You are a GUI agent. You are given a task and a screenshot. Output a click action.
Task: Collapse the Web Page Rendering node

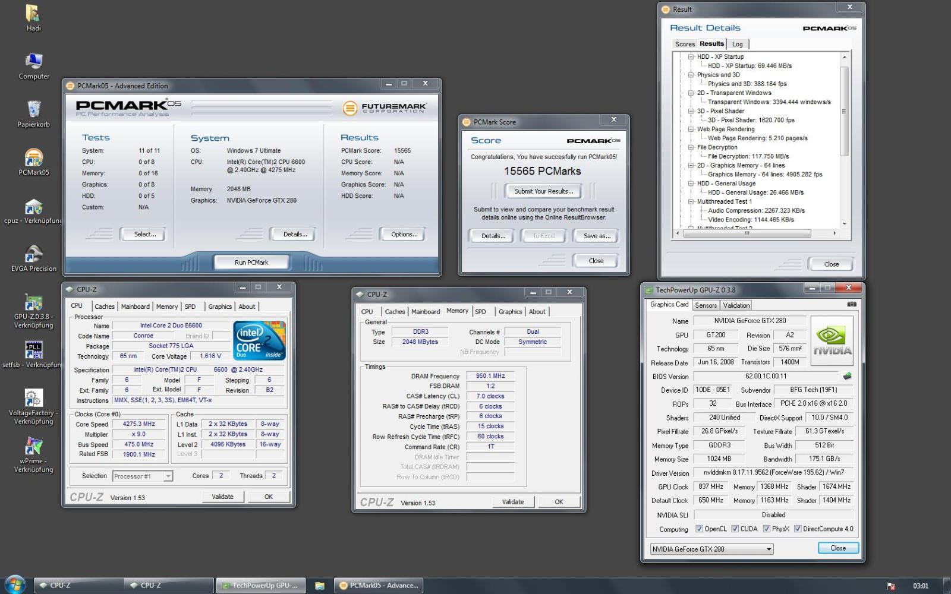[x=691, y=129]
